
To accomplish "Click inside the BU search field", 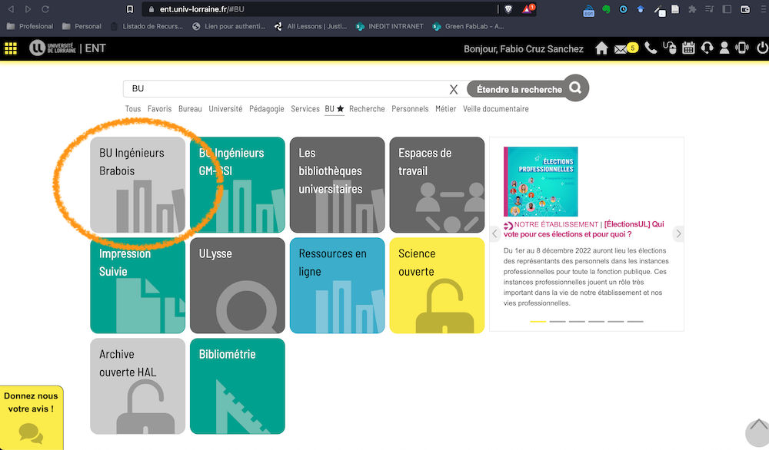I will [x=285, y=89].
